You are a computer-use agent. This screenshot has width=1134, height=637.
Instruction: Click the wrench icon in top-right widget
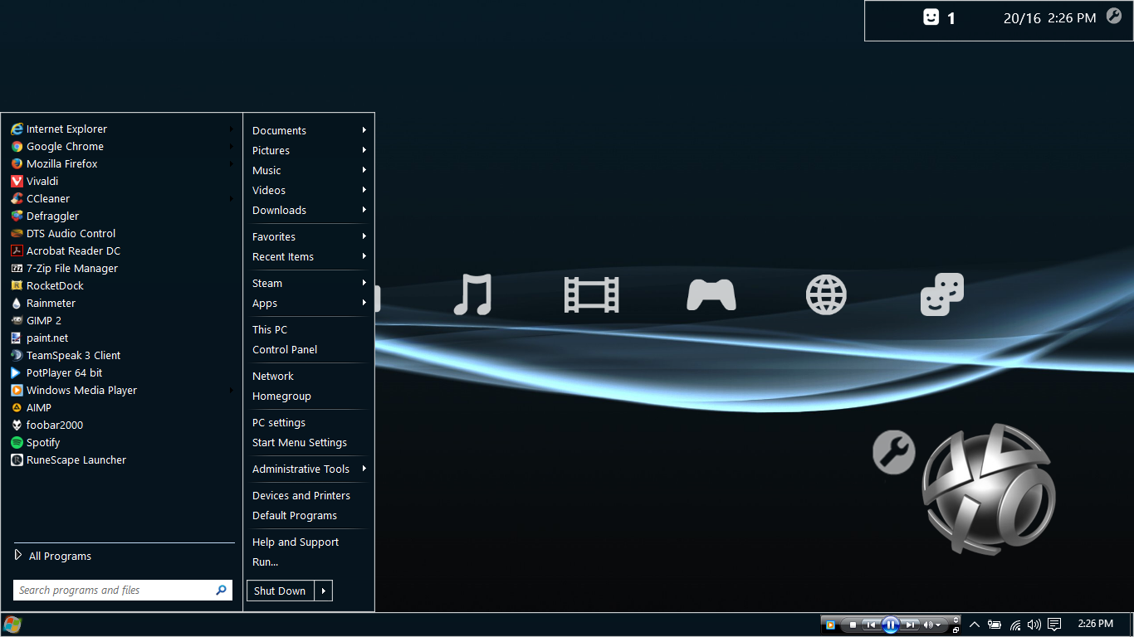(1114, 16)
